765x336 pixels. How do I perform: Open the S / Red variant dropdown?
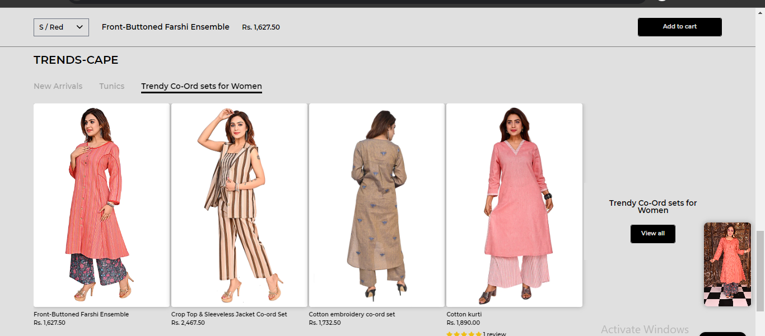[61, 27]
